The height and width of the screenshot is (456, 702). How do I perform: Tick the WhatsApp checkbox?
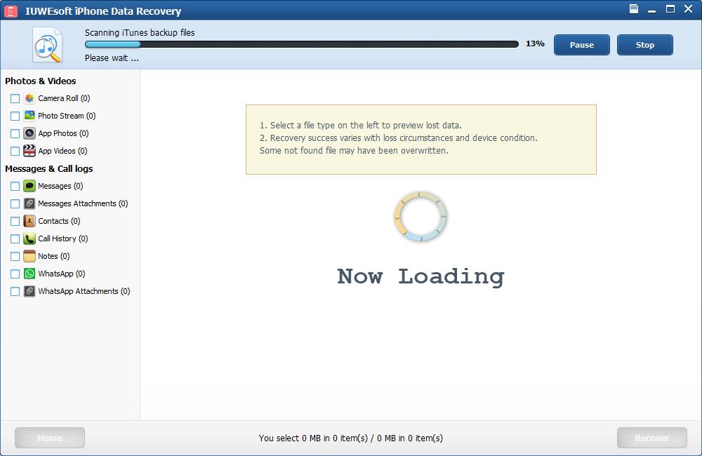coord(15,274)
